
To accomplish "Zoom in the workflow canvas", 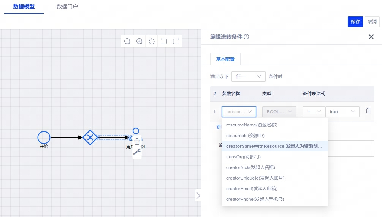I will [x=139, y=41].
